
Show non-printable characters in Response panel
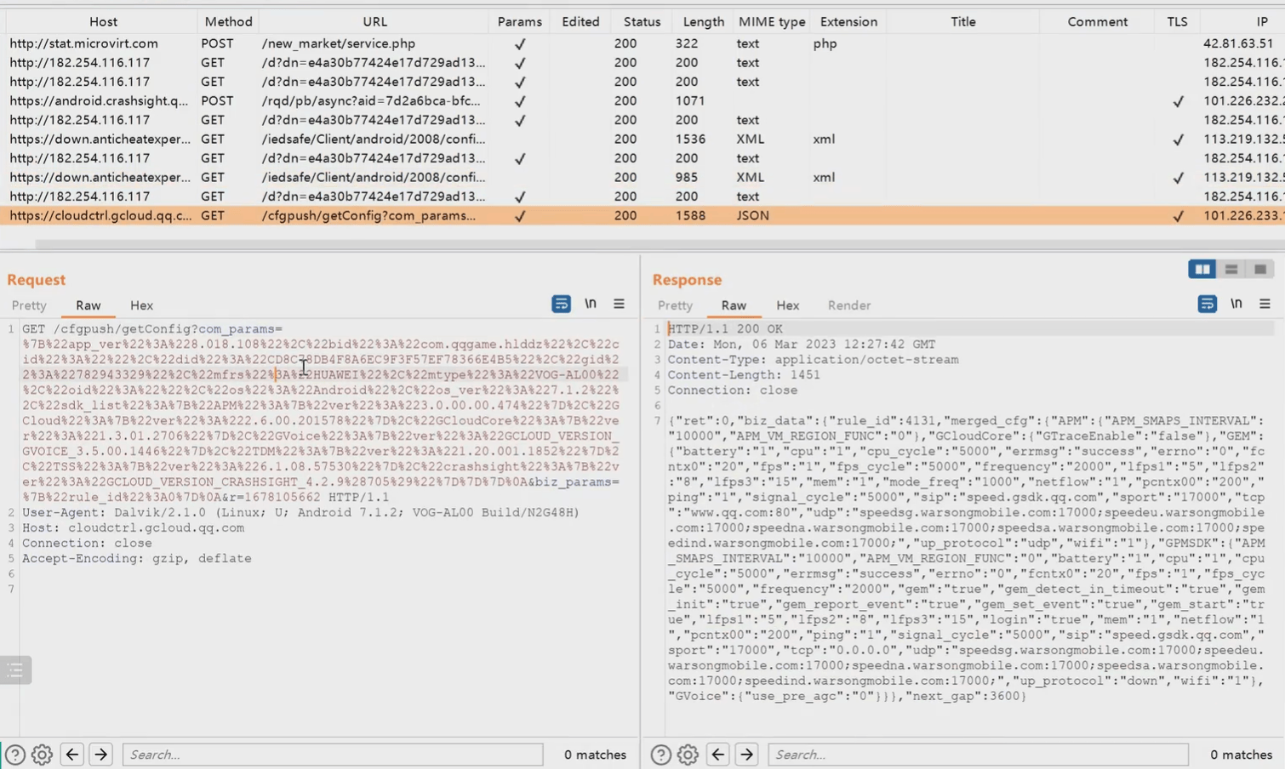click(x=1236, y=304)
